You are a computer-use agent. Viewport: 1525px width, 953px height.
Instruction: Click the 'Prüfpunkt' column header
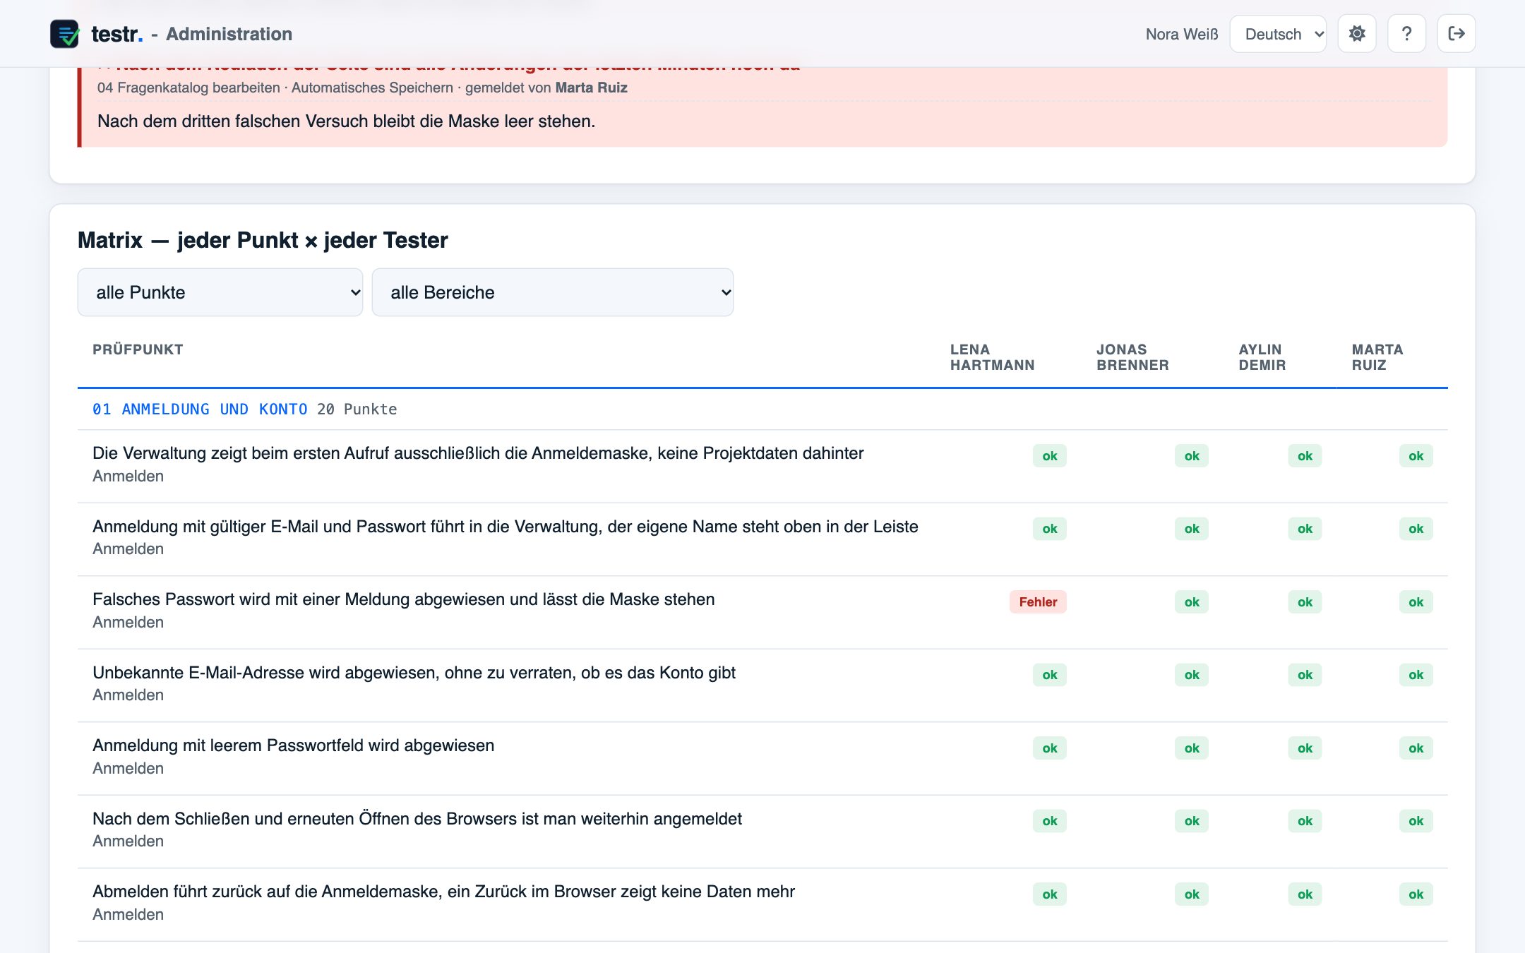[138, 349]
